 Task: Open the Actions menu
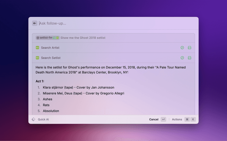click(x=177, y=119)
